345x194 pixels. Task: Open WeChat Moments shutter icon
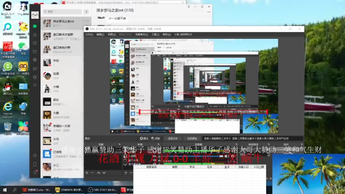pos(35,59)
